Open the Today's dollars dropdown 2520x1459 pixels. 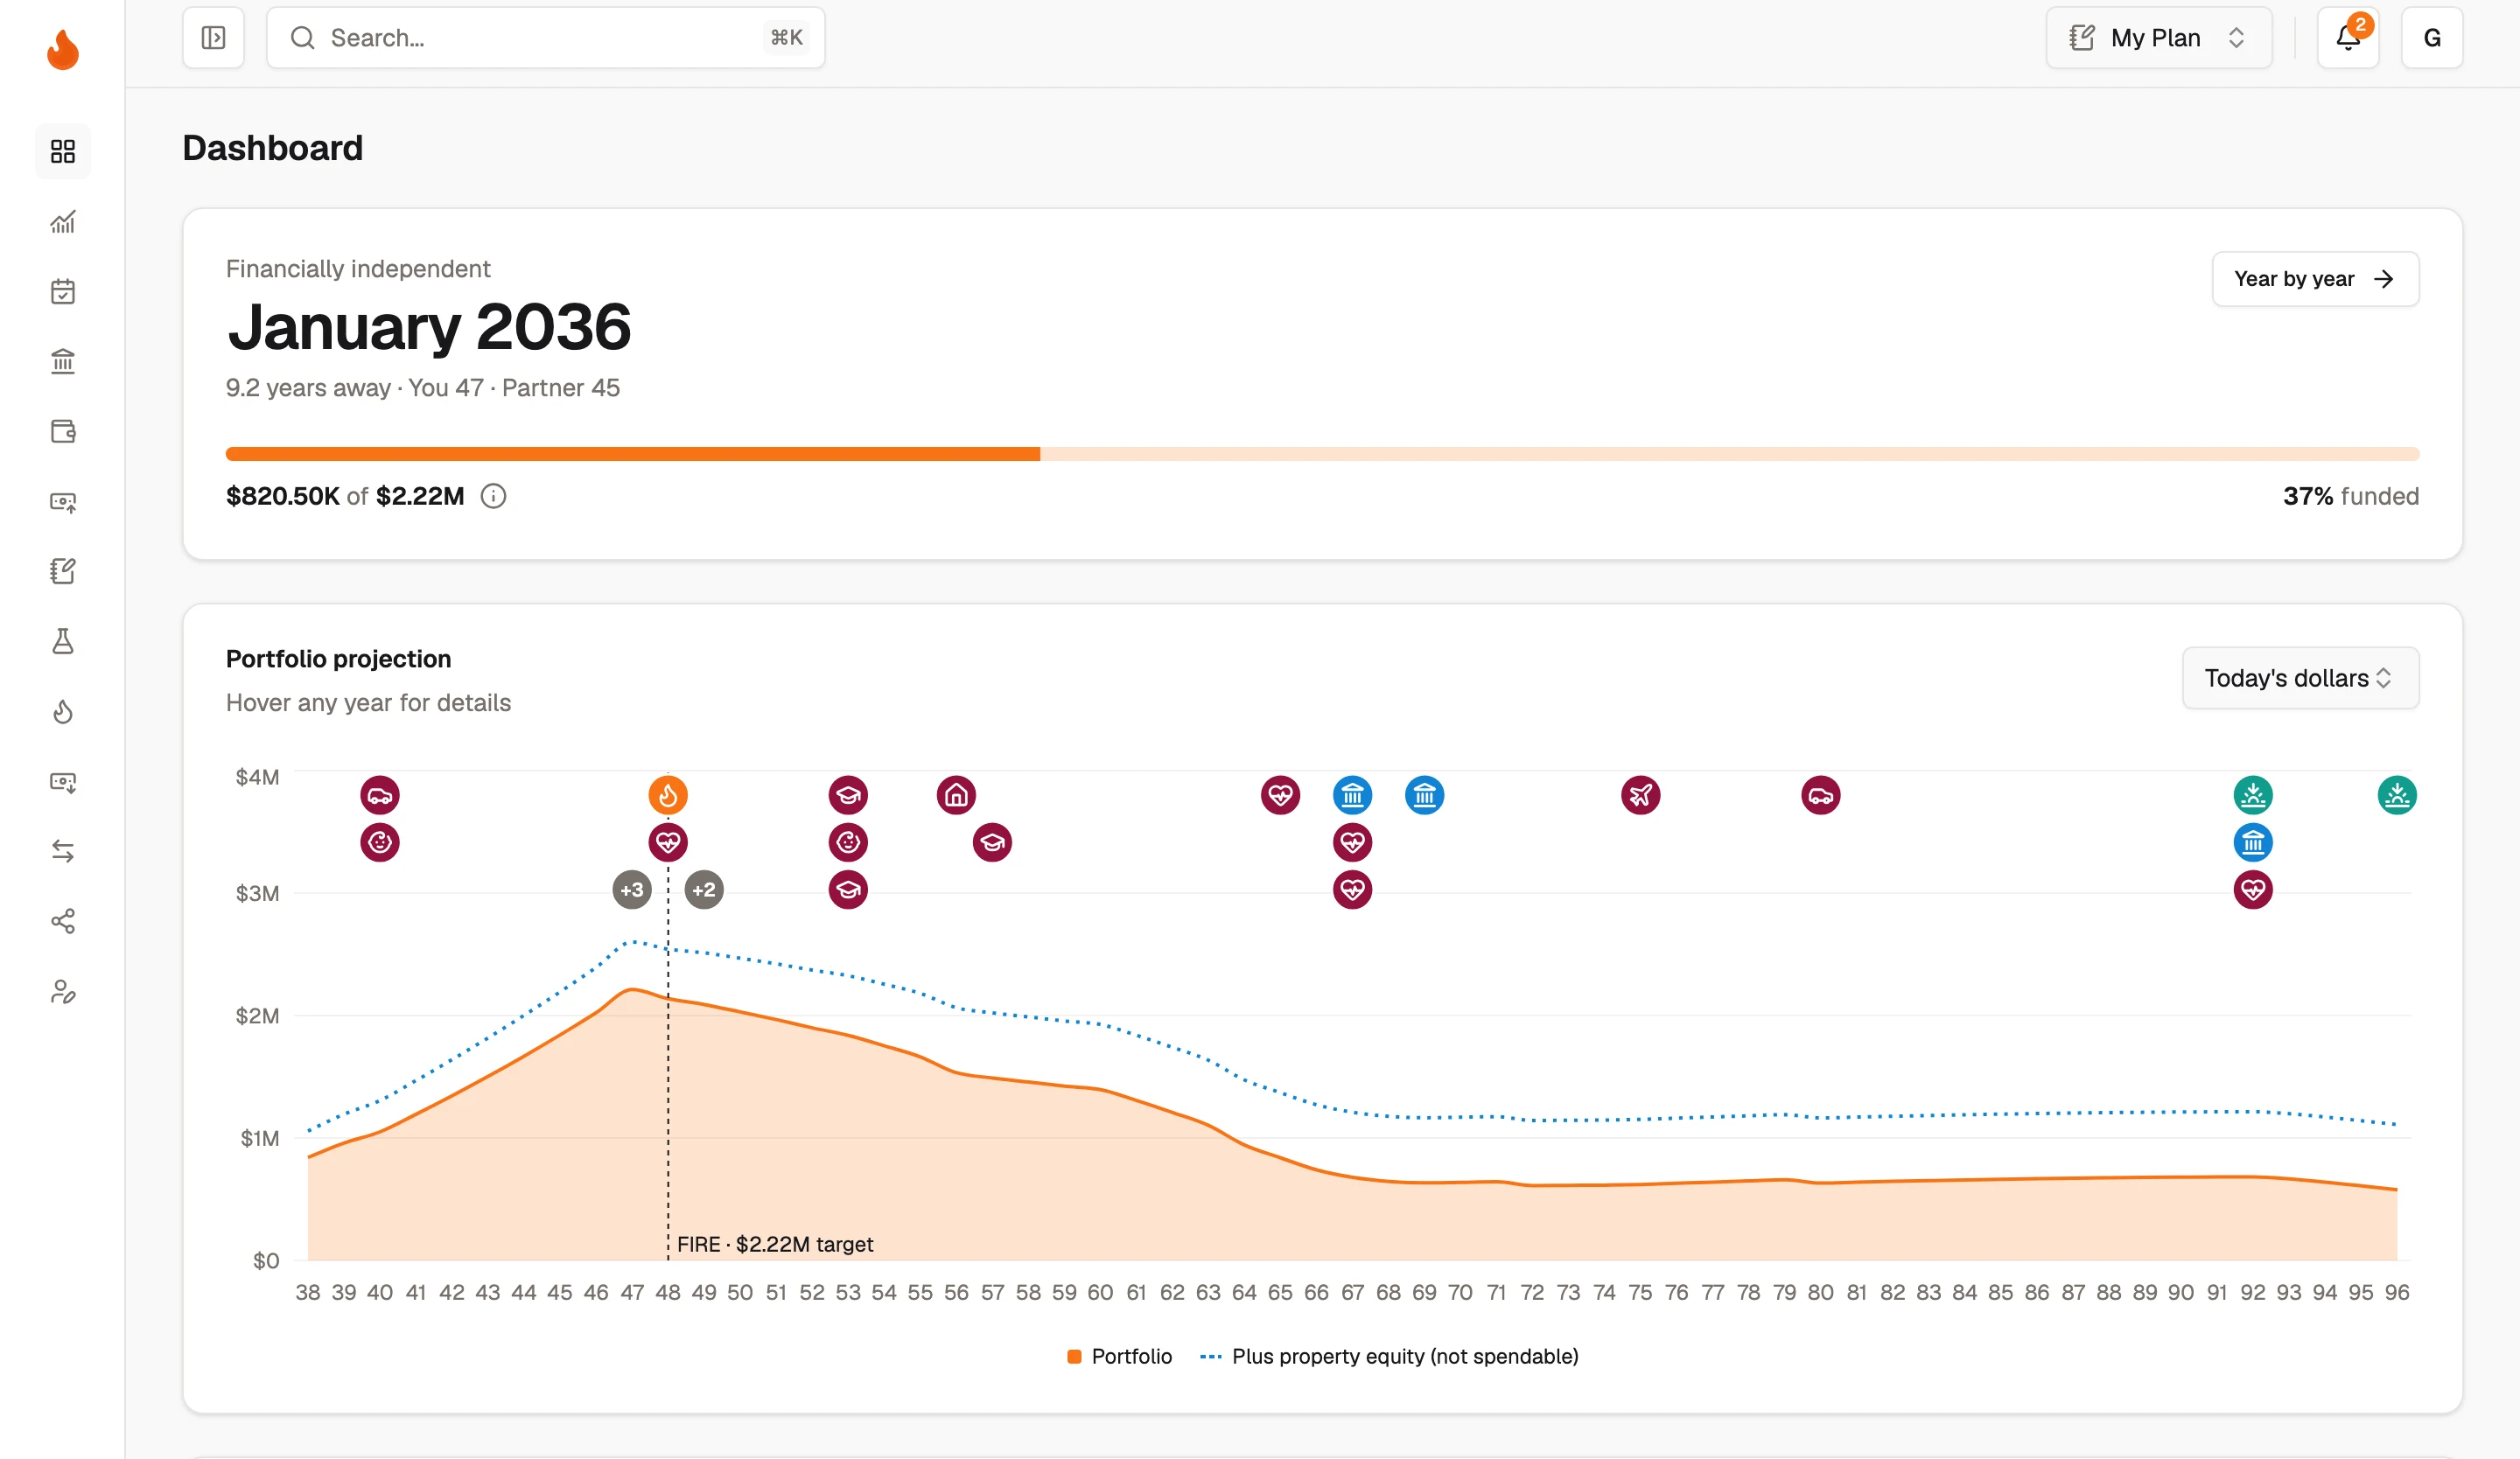click(2300, 678)
